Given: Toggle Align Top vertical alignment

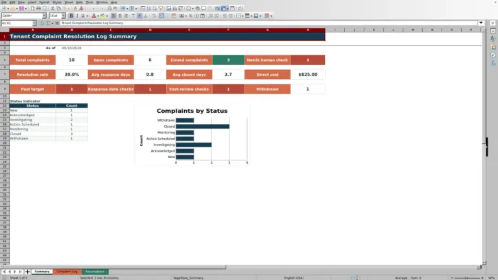Looking at the screenshot, I should pos(134,16).
